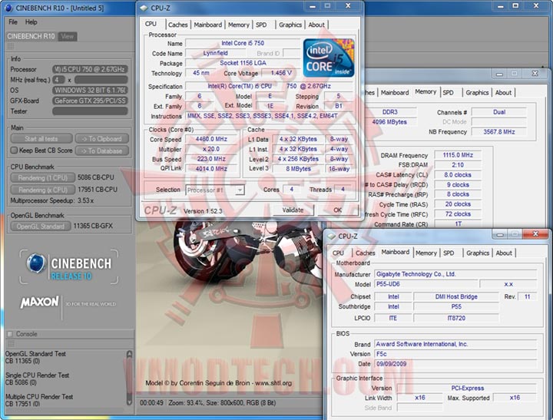Run Rendering (x CPU) benchmark
Screen dimensions: 553x420
(43, 190)
